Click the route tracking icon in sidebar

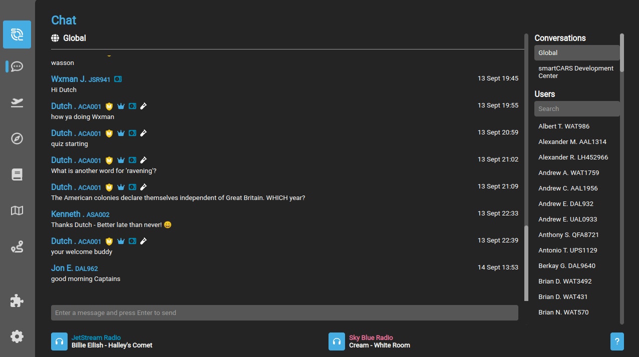click(17, 246)
